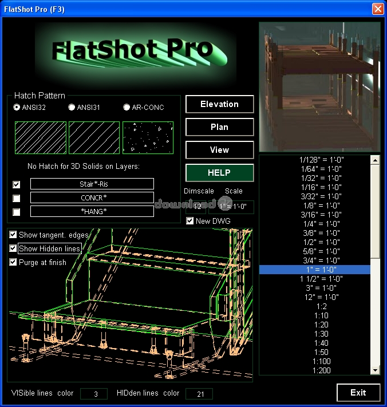Open the HELP button
This screenshot has height=407, width=387.
[219, 173]
